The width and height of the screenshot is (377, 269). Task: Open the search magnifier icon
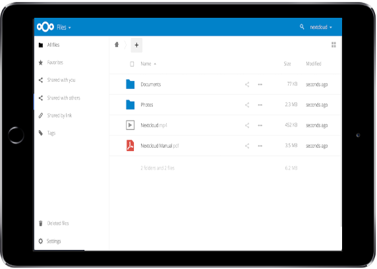[x=302, y=27]
